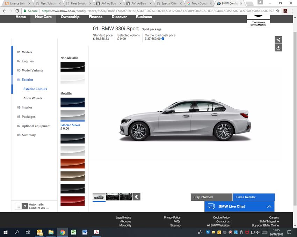Open Task View from the taskbar
Image resolution: width=297 pixels, height=237 pixels.
pyautogui.click(x=28, y=232)
